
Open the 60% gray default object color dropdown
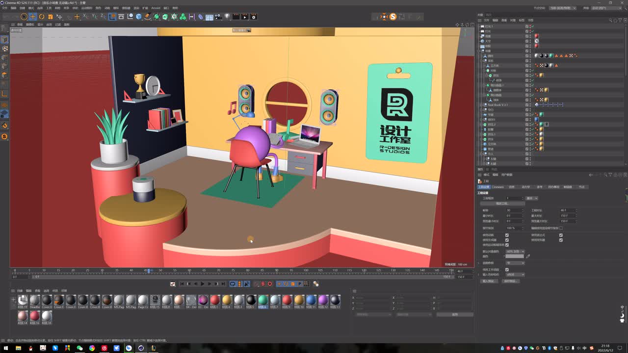pyautogui.click(x=515, y=252)
